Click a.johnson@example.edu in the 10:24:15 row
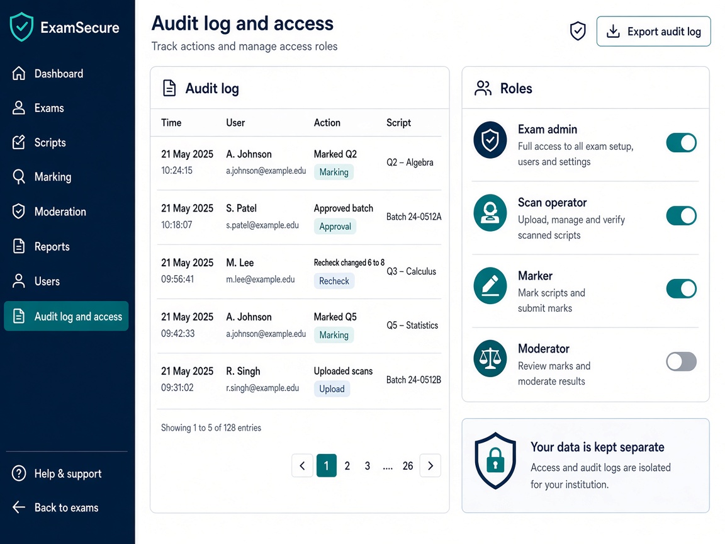 click(x=266, y=171)
